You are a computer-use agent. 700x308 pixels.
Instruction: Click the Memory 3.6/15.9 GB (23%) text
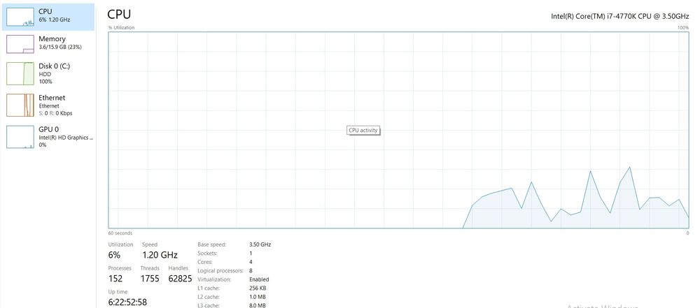[x=59, y=47]
